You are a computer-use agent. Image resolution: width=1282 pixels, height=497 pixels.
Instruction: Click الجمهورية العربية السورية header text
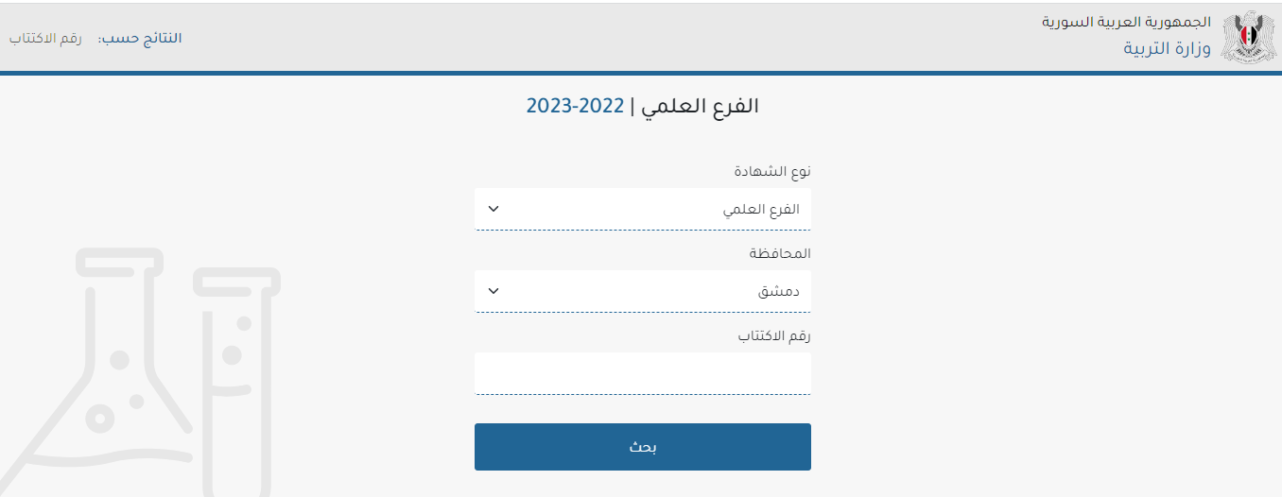point(1127,21)
